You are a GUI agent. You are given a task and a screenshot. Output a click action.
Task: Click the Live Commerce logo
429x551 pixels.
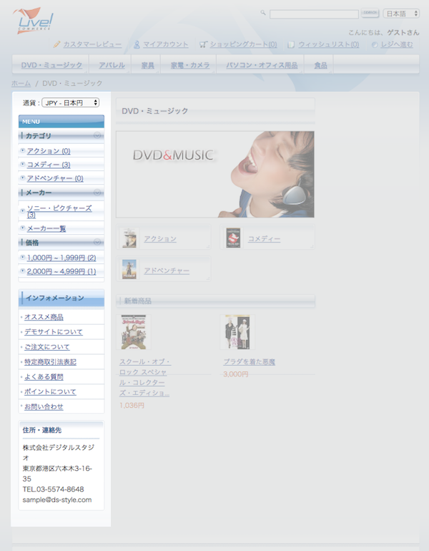pyautogui.click(x=33, y=20)
